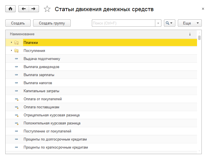Click the Home icon button
Viewport: 209px width, 158px height.
pyautogui.click(x=11, y=9)
